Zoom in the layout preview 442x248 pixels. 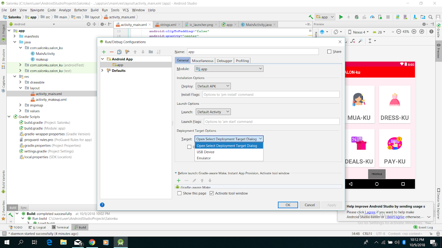[x=414, y=32]
